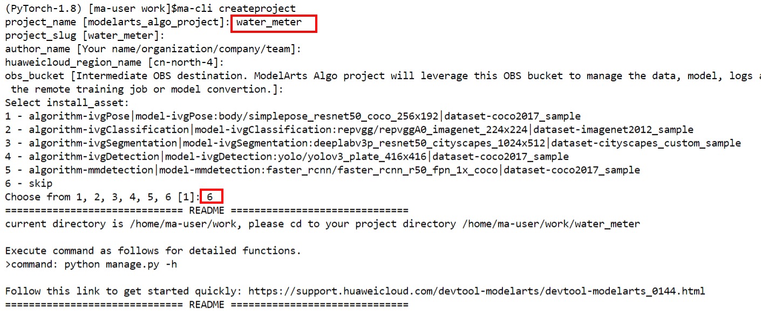The width and height of the screenshot is (761, 312).
Task: Select option 4 algorithm-ivgDetection line
Action: (x=286, y=157)
